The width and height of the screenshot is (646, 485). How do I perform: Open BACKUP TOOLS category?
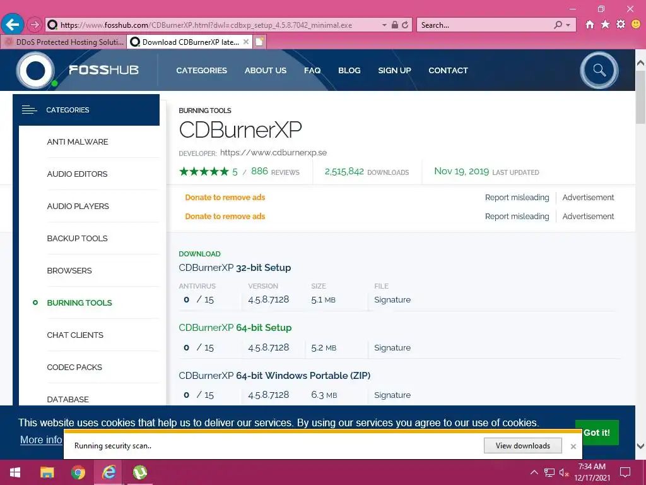pyautogui.click(x=77, y=238)
